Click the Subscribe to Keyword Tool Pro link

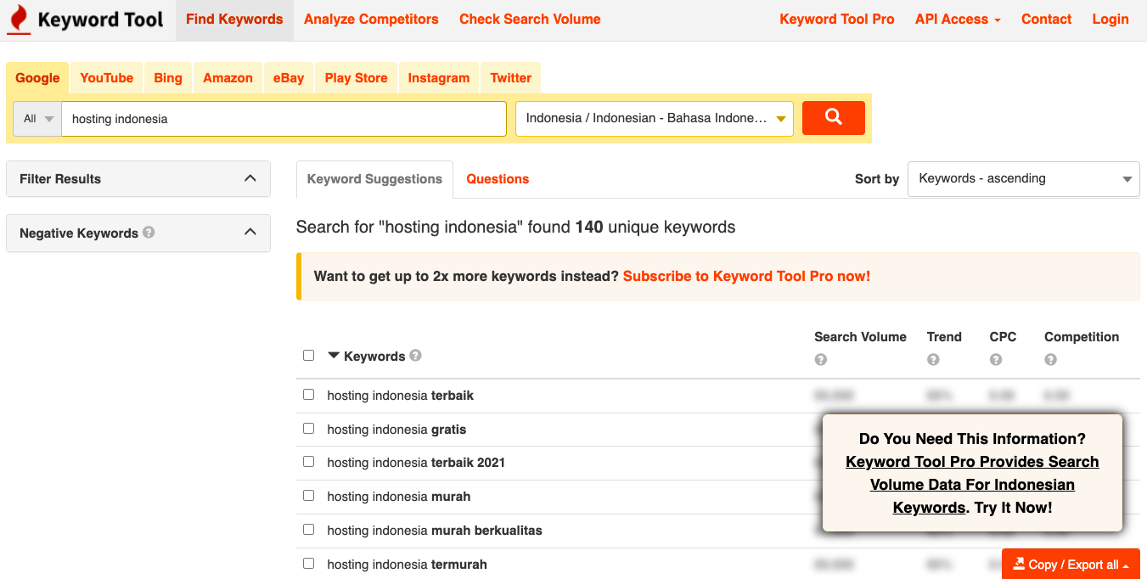(745, 276)
